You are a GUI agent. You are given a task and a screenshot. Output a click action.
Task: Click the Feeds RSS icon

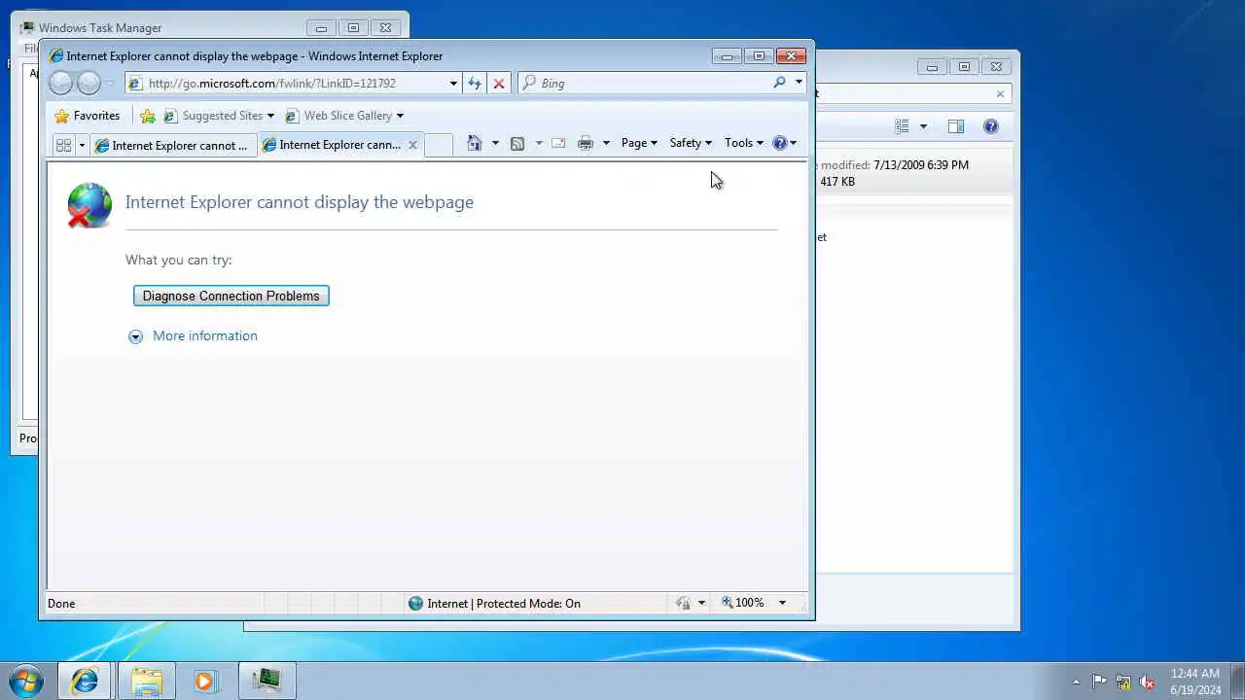click(517, 143)
